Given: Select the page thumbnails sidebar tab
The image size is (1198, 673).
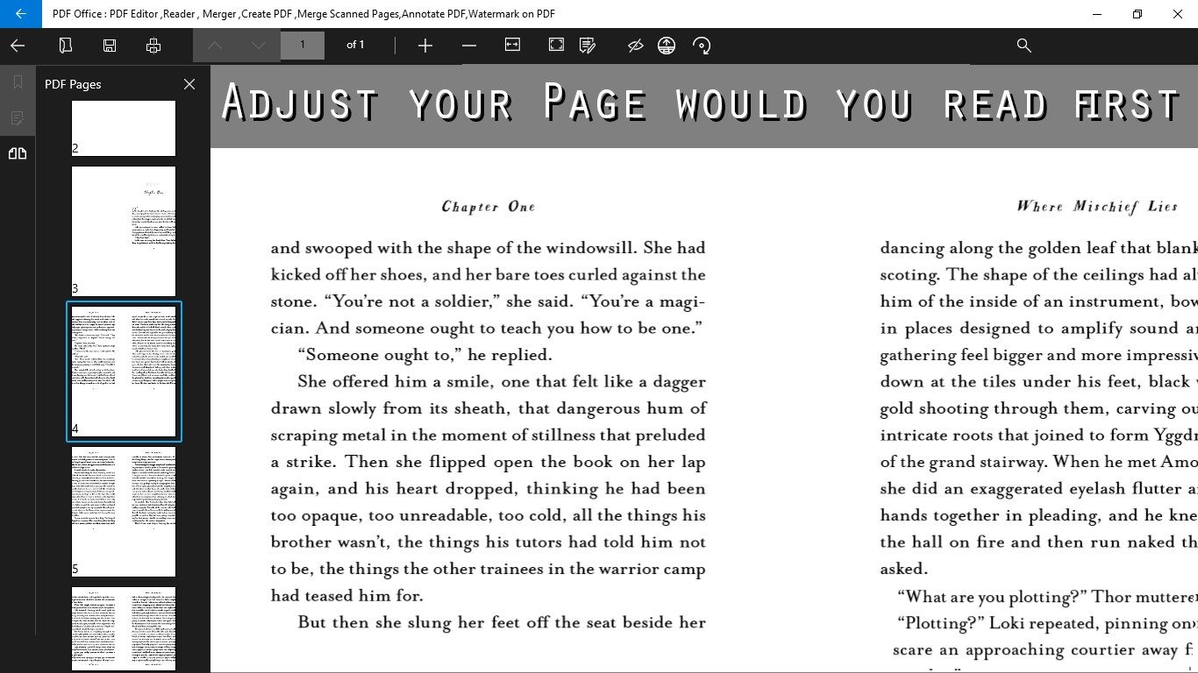Looking at the screenshot, I should pos(18,153).
